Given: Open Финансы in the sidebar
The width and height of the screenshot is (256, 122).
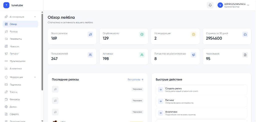Looking at the screenshot, I should [15, 99].
